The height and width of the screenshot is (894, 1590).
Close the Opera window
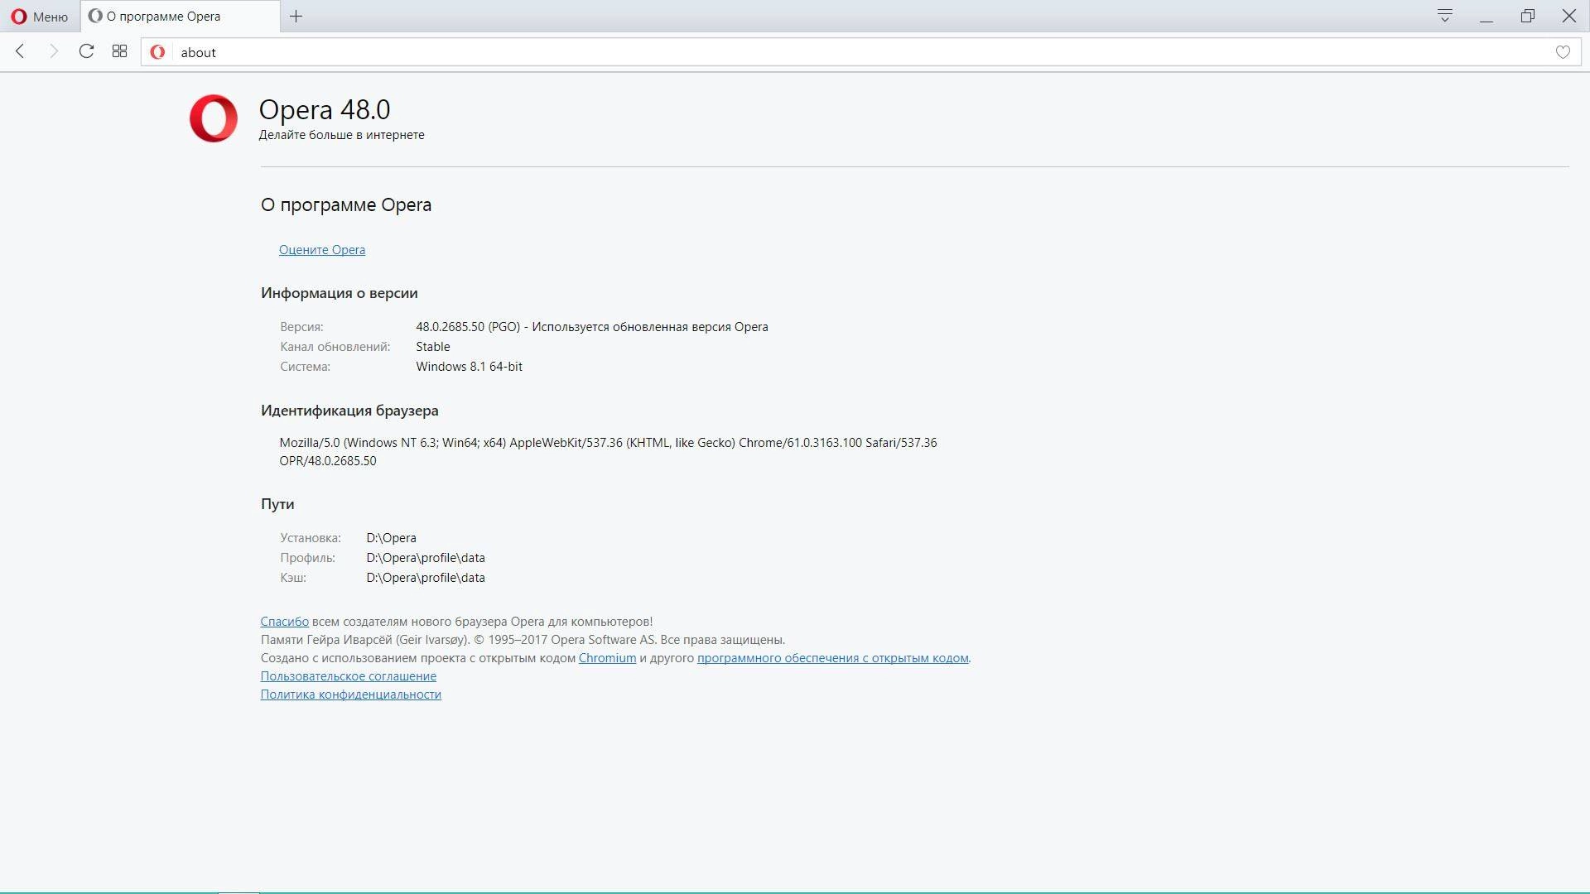(1569, 16)
